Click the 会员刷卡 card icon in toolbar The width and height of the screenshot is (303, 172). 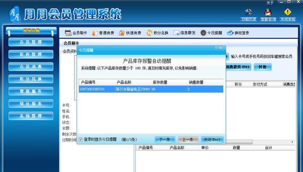pyautogui.click(x=68, y=33)
